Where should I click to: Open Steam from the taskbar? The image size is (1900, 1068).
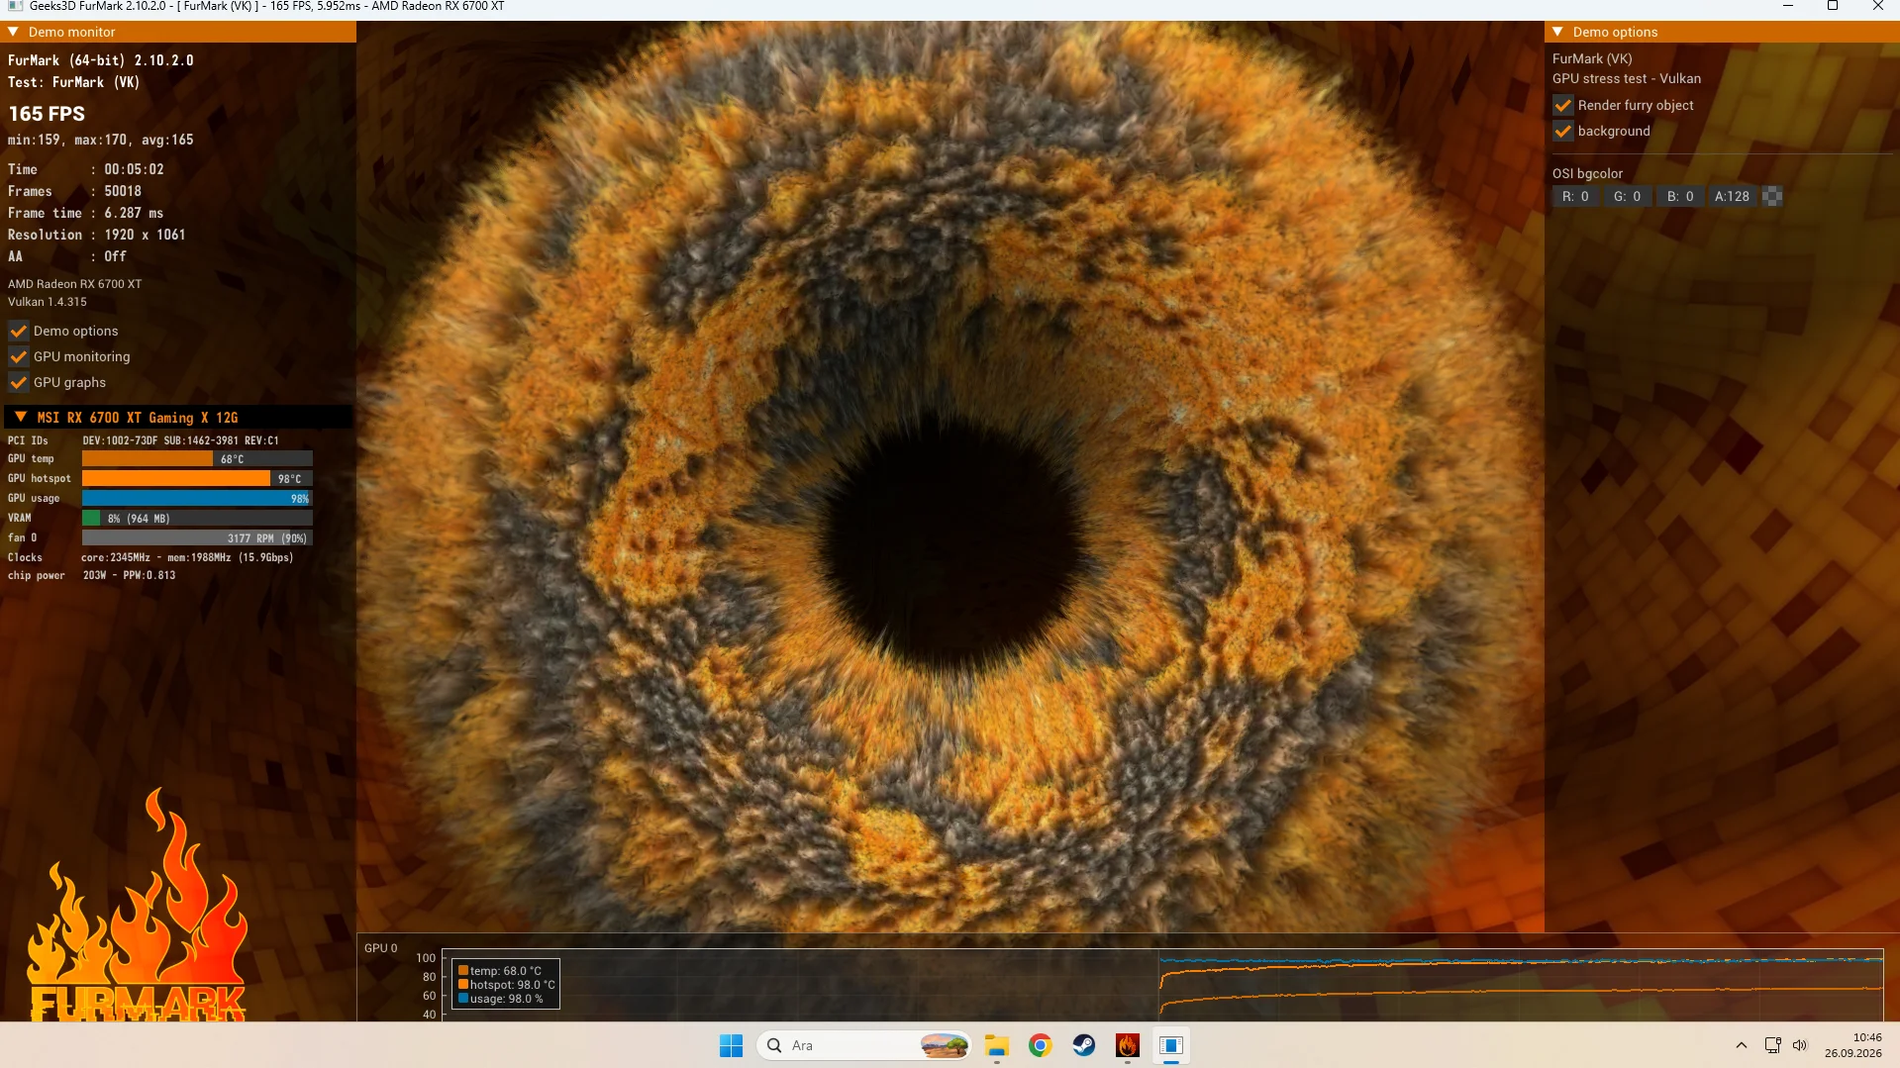[x=1083, y=1045]
